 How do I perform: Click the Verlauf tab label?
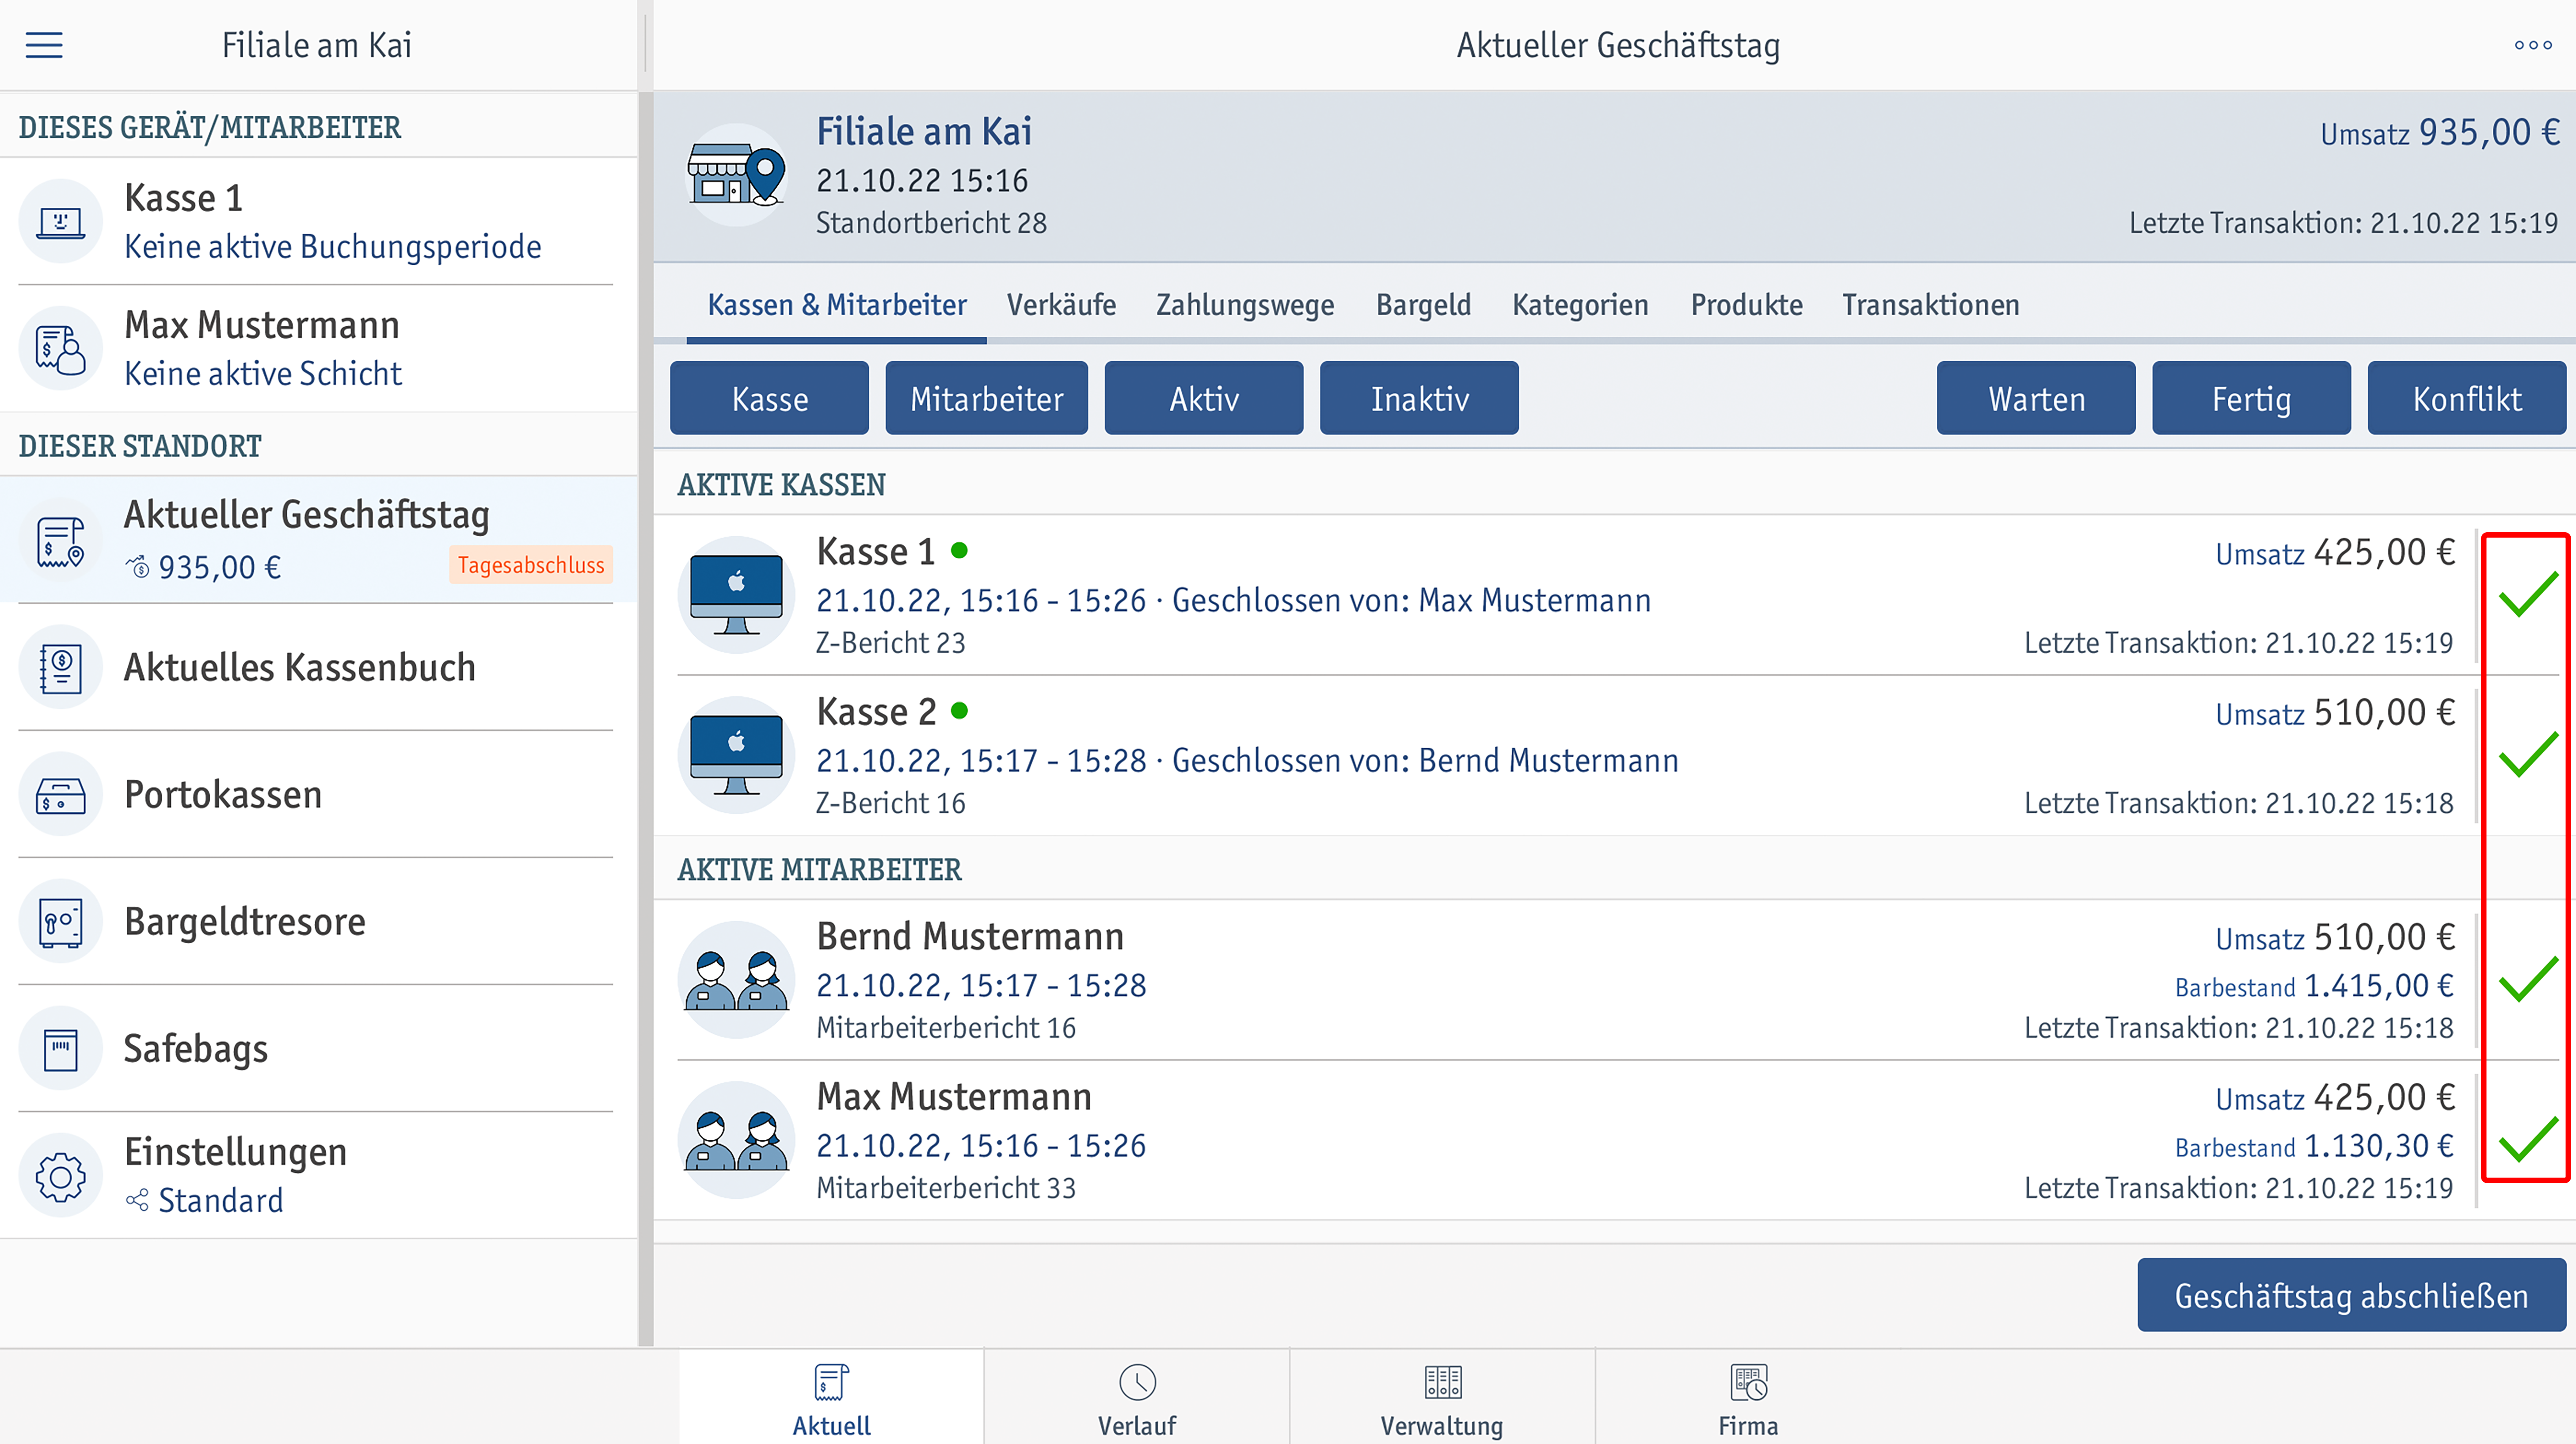point(1137,1426)
